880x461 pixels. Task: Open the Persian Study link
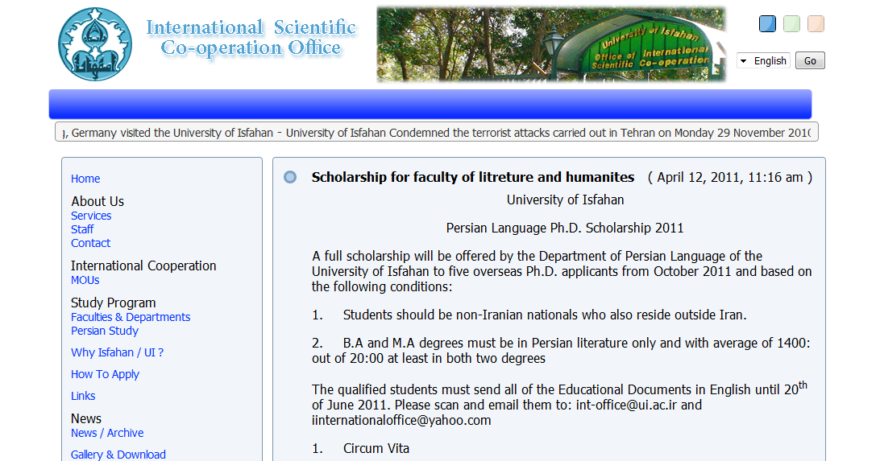105,331
